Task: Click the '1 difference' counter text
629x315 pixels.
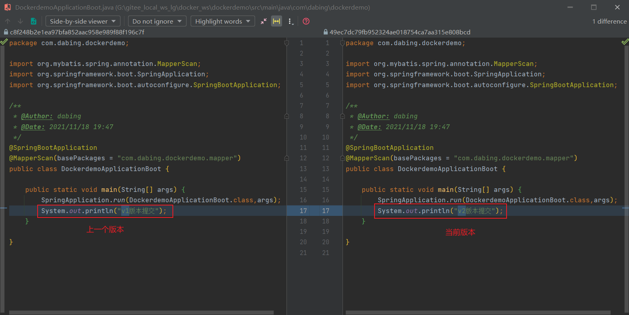Action: coord(609,21)
